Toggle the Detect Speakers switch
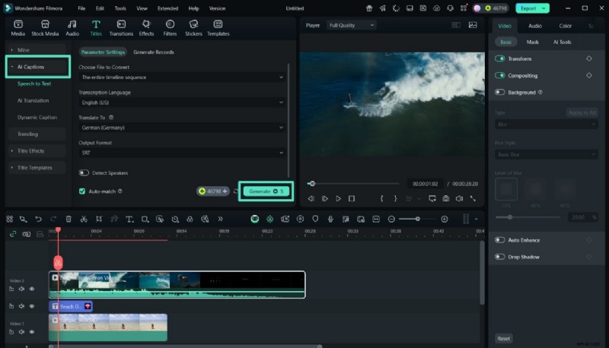 pyautogui.click(x=84, y=172)
